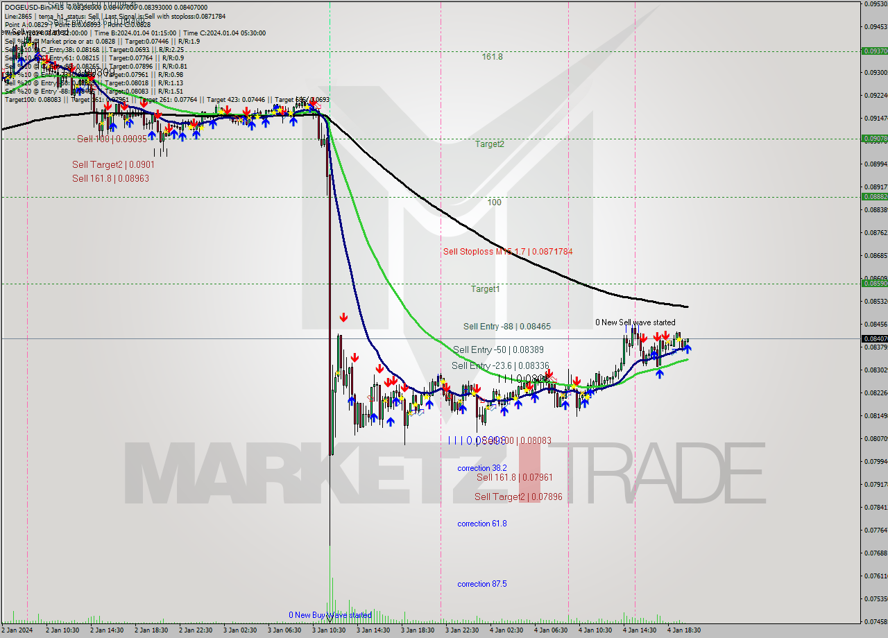Click the 0.08226 price axis value
The width and height of the screenshot is (888, 638).
pos(875,393)
